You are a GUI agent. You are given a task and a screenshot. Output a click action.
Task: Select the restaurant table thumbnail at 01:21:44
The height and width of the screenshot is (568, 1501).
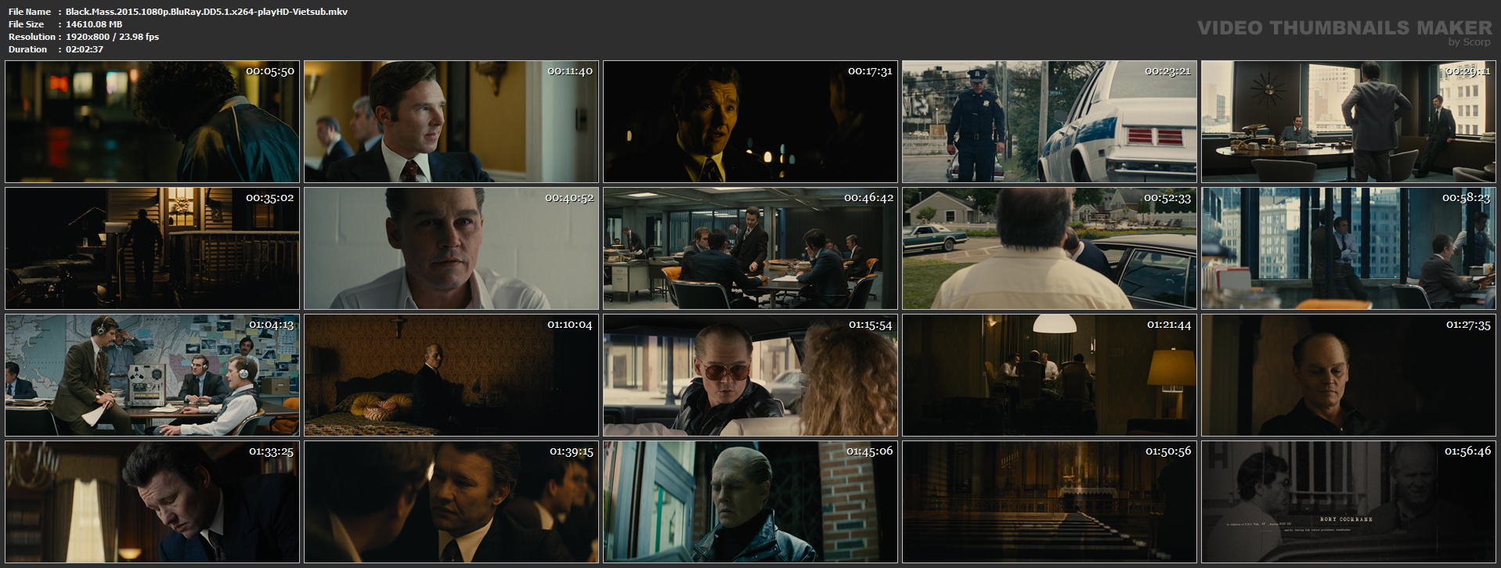pos(1049,375)
